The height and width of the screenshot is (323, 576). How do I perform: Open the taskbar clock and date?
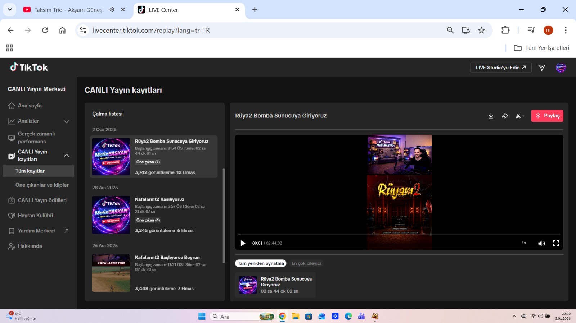tap(563, 316)
